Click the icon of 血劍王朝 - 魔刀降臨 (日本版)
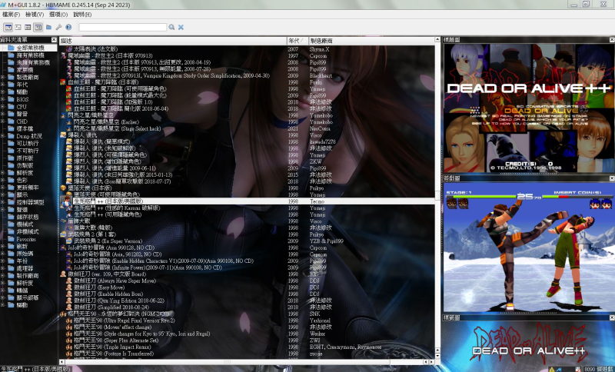The image size is (615, 372). [x=63, y=82]
